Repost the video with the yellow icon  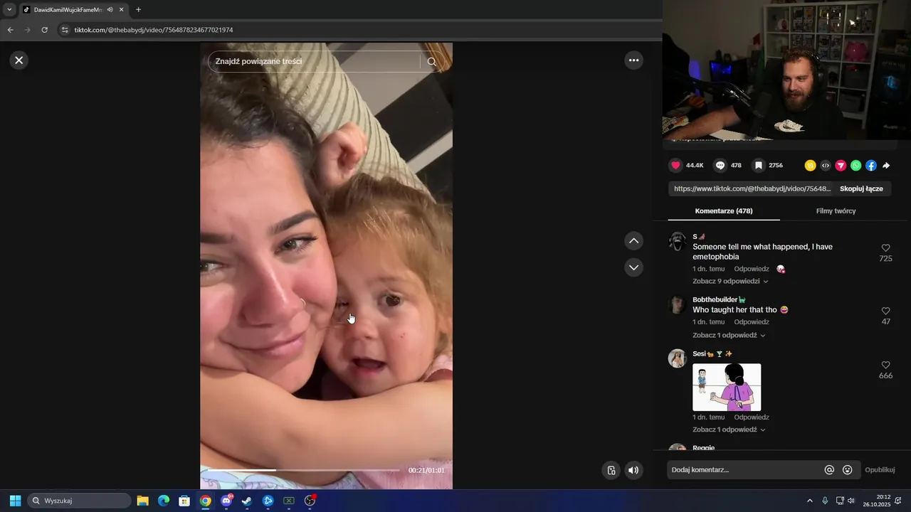[810, 166]
